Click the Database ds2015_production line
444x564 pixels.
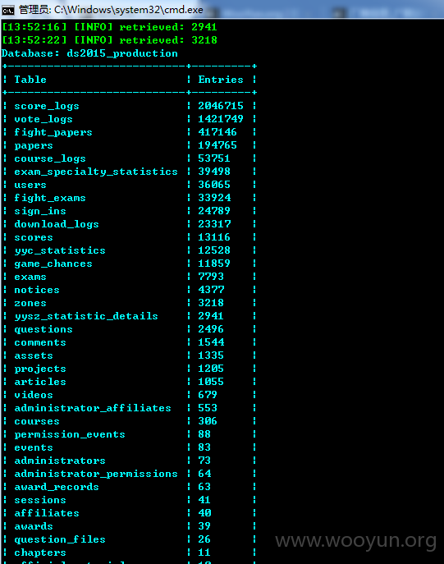coord(89,53)
